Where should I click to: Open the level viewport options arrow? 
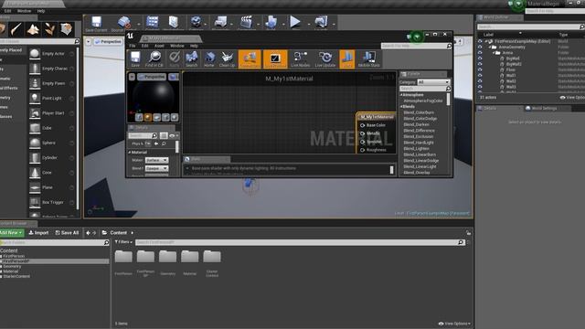point(89,42)
